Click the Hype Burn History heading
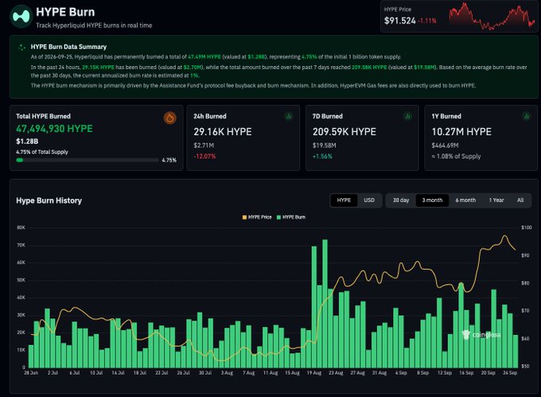541x397 pixels. click(x=49, y=200)
